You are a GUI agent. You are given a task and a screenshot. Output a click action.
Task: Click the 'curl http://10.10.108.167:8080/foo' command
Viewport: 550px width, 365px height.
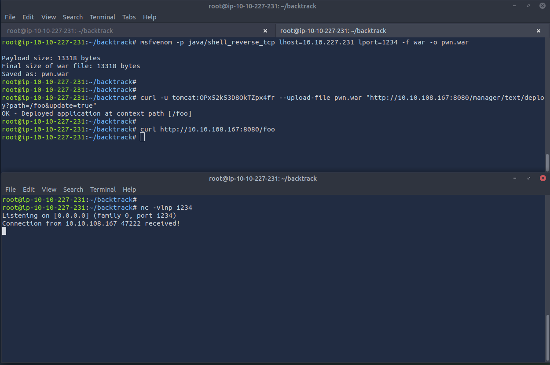tap(207, 129)
